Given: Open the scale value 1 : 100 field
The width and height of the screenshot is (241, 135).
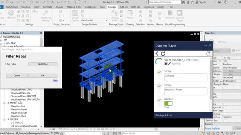Looking at the screenshot, I should coord(232,58).
